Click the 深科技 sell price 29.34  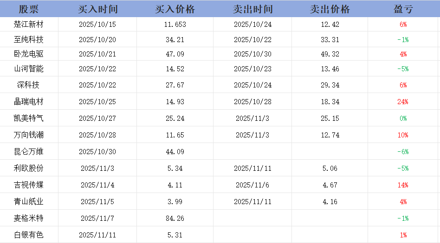click(x=330, y=85)
